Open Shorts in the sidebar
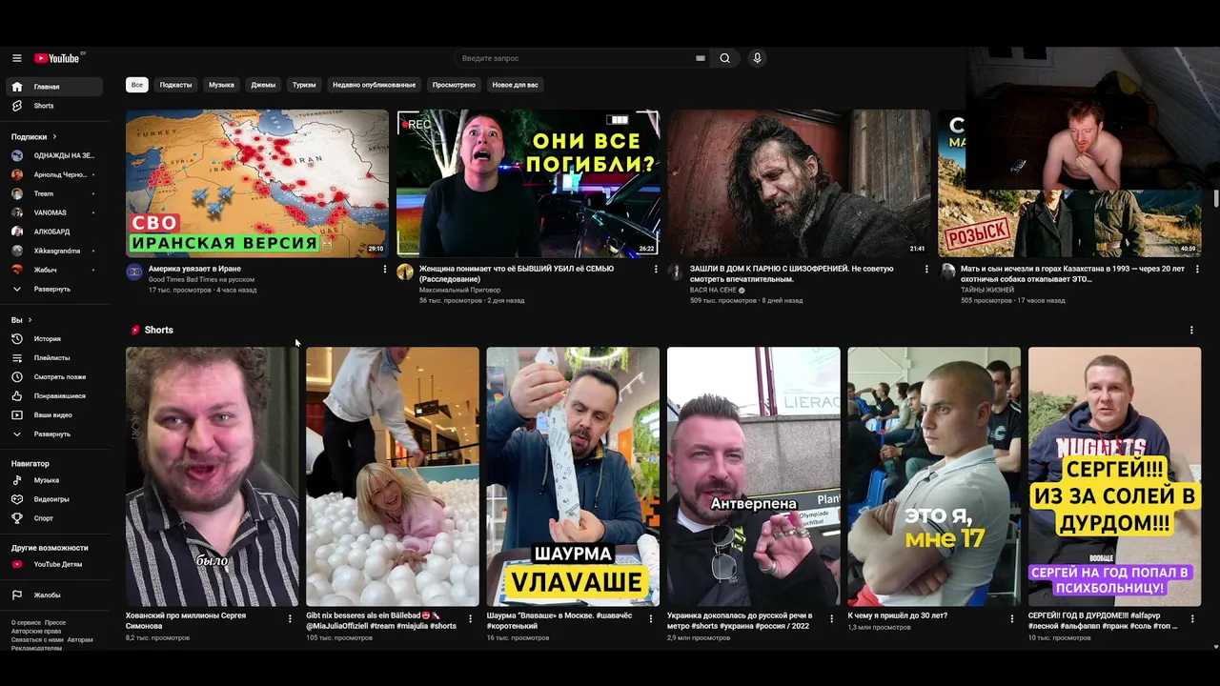The image size is (1220, 686). pyautogui.click(x=54, y=106)
